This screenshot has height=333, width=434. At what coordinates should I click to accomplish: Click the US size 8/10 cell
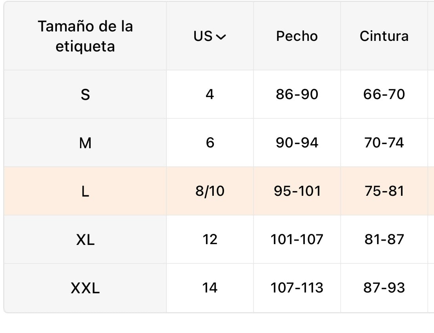click(x=210, y=191)
